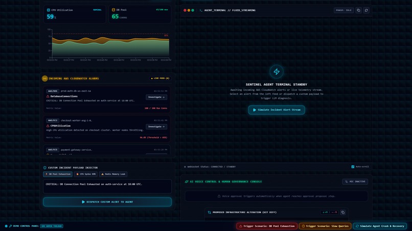Trigger Scenario: Slow Queries

click(x=325, y=226)
